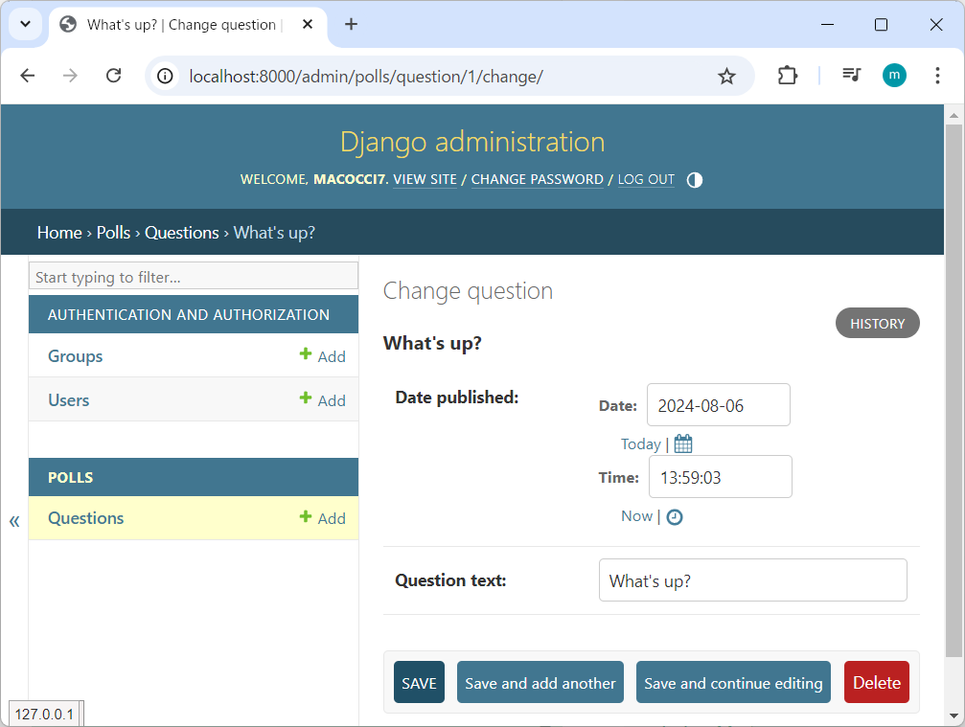
Task: Open a new browser tab
Action: pos(351,25)
